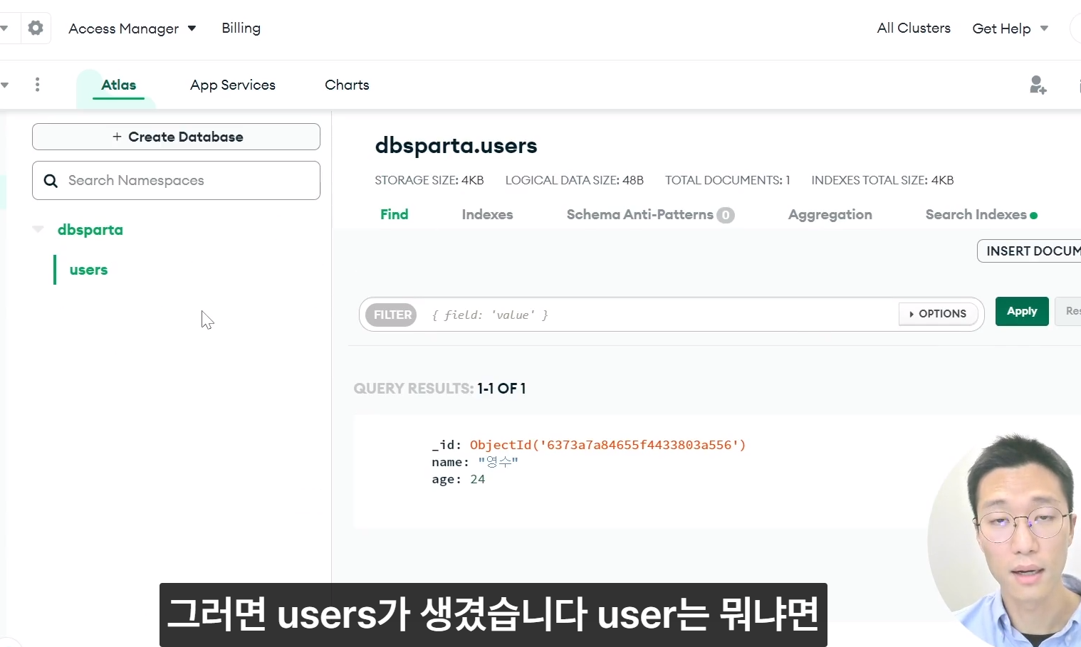Click the LOGICAL DATA SIZE: 48B stat

574,180
